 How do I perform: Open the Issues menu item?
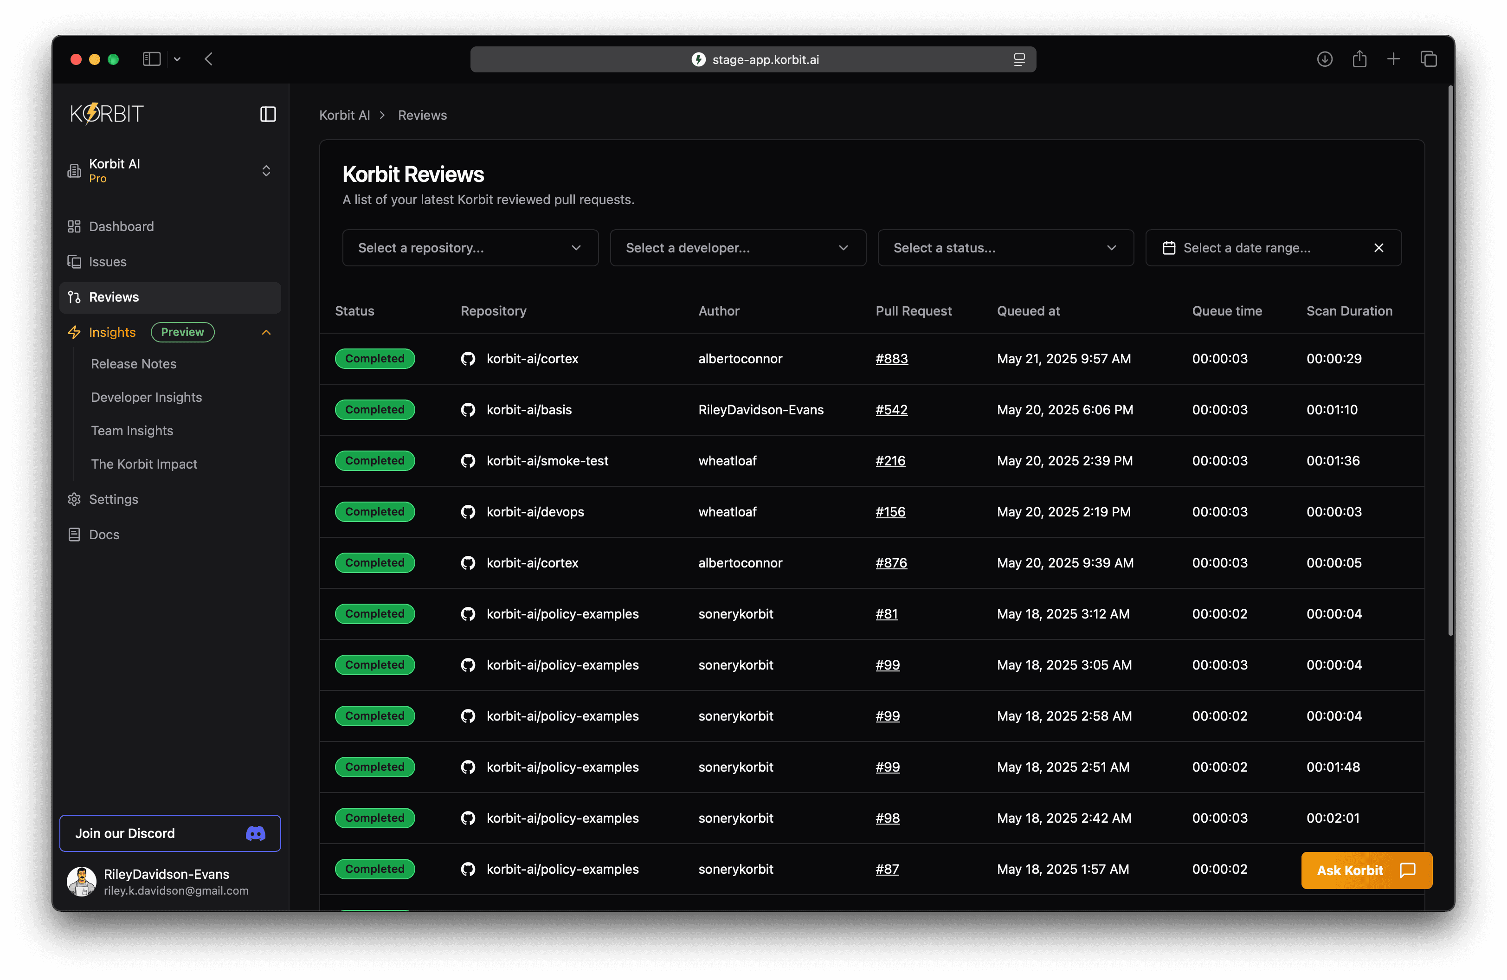[170, 261]
